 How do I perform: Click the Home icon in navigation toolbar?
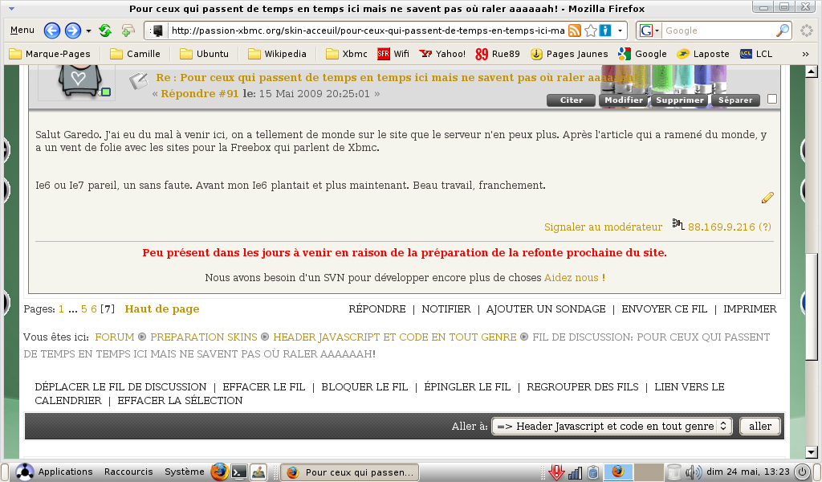[128, 31]
